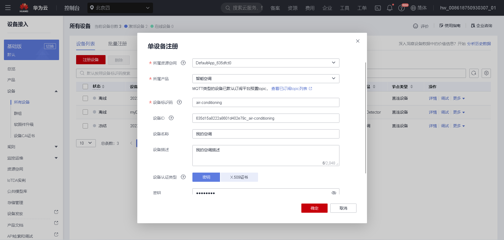504x240 pixels.
Task: Click 确定 to confirm device registration
Action: (314, 208)
